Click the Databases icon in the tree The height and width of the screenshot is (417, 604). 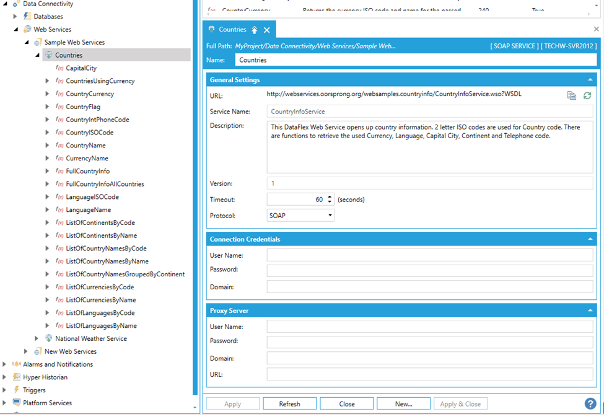pos(27,16)
